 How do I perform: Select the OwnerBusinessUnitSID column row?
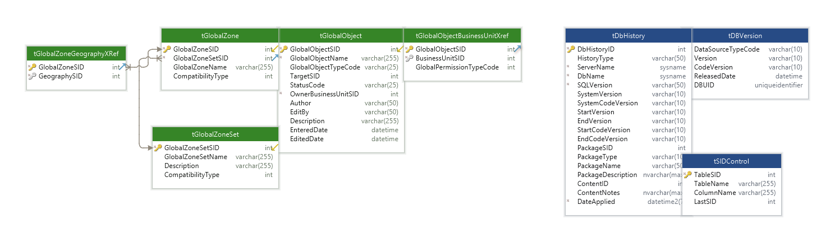pyautogui.click(x=324, y=94)
